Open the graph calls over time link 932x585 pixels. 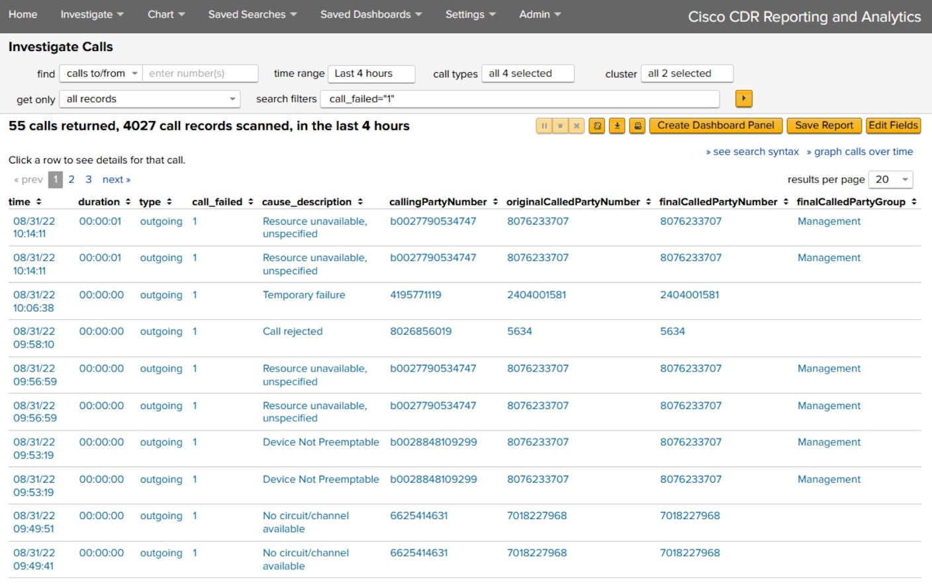tap(862, 151)
